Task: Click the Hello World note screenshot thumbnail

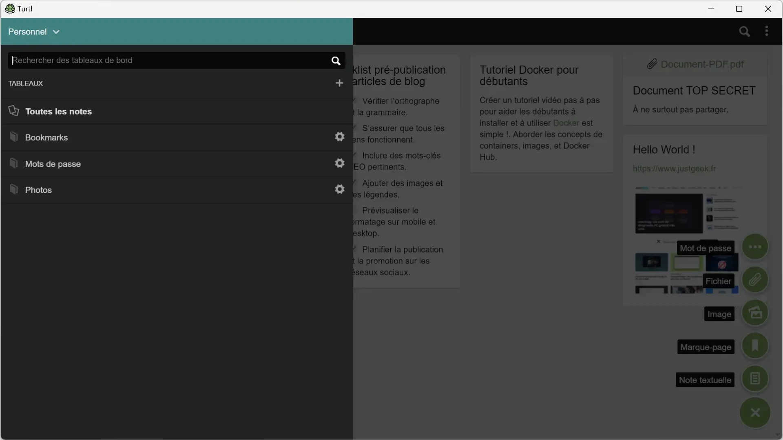Action: (687, 240)
